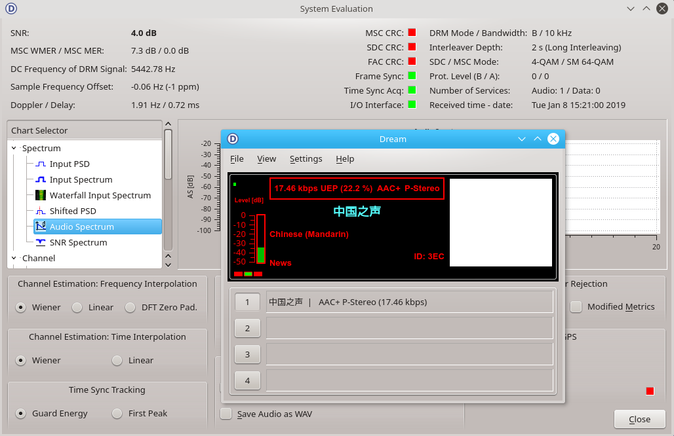Enable the Modified Metrics checkbox
The height and width of the screenshot is (436, 674).
(x=576, y=307)
